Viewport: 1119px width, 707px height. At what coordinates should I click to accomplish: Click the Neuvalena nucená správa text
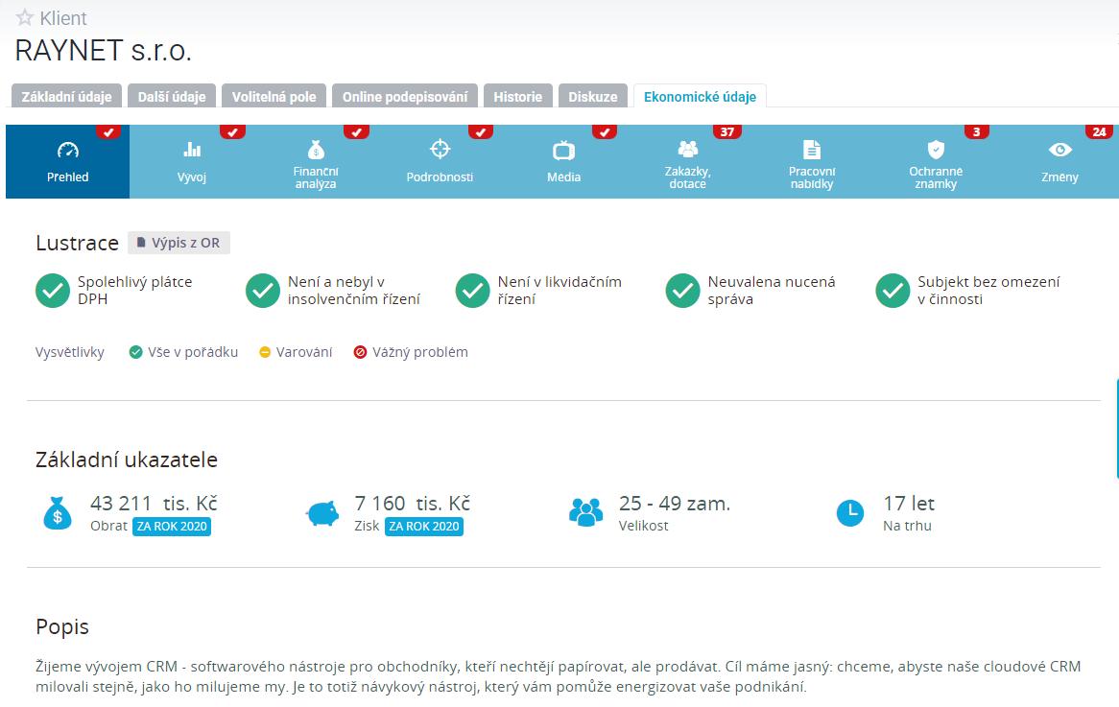[x=772, y=291]
